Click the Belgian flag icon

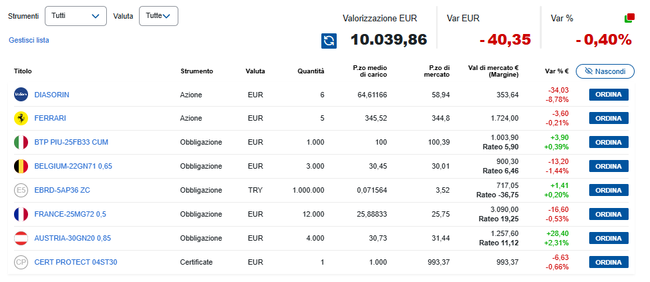coord(21,167)
